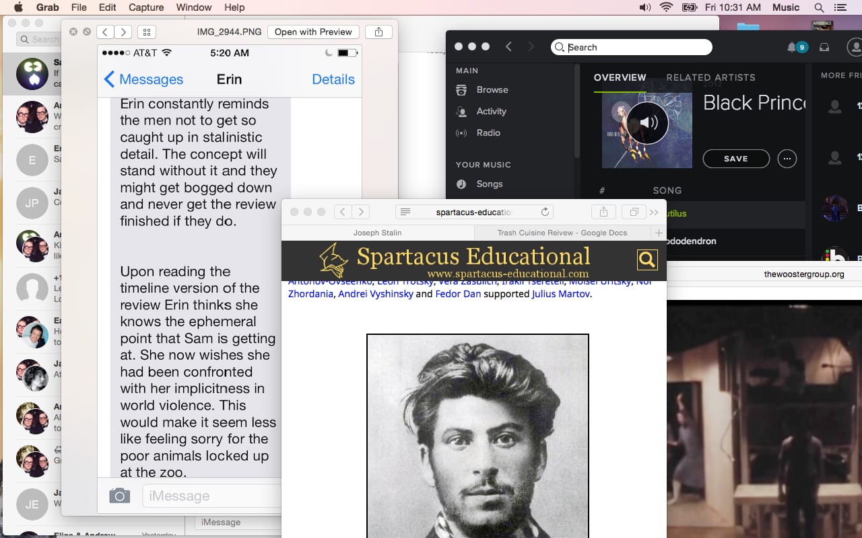Click inside Spotify's Search field
Viewport: 862px width, 538px height.
point(631,46)
